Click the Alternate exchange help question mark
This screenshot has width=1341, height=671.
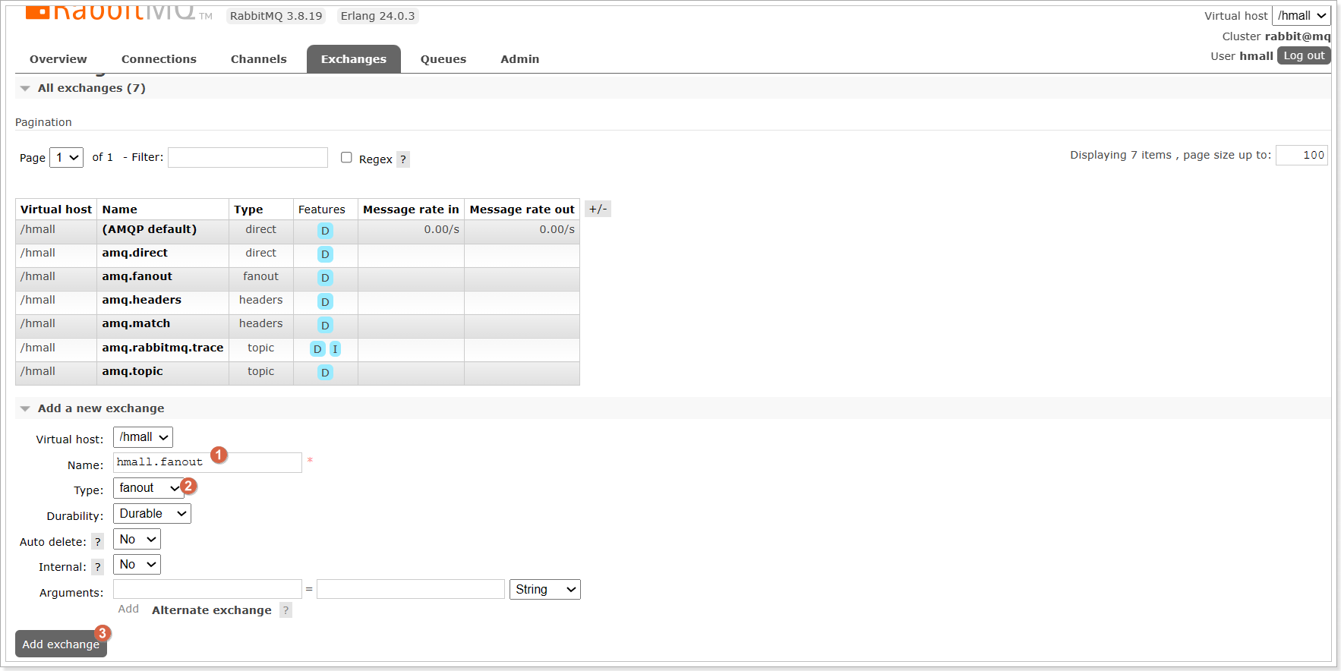pos(286,610)
